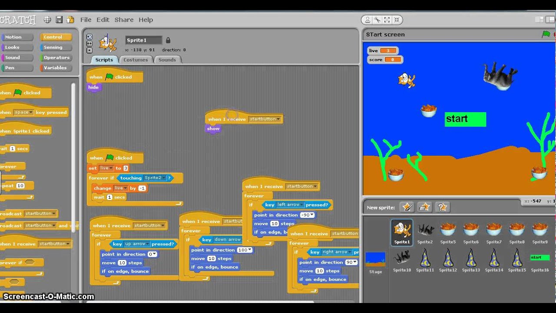Click the save project floppy icon
Viewport: 556px width, 313px height.
click(59, 20)
